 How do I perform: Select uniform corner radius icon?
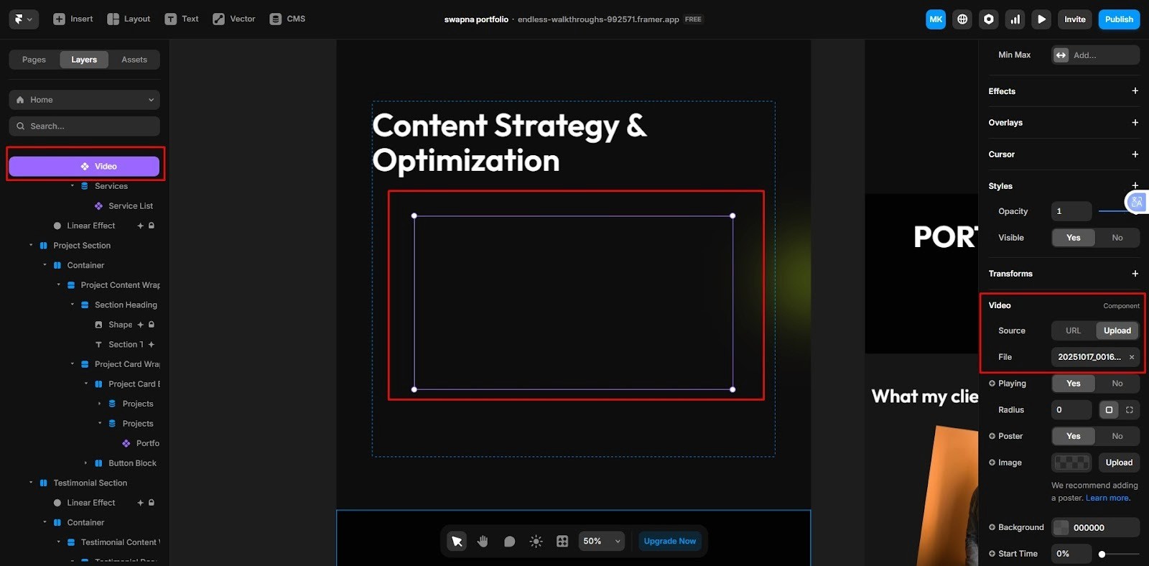click(x=1109, y=410)
